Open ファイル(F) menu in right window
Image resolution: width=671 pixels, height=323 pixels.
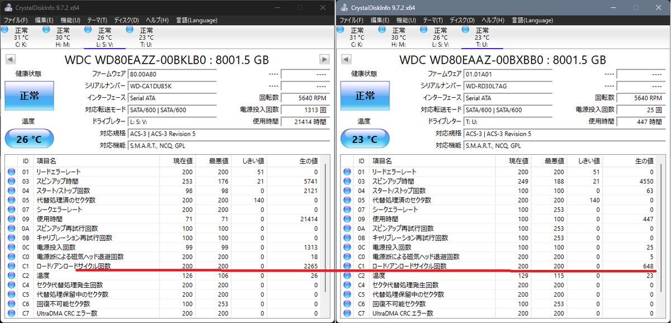tap(352, 20)
